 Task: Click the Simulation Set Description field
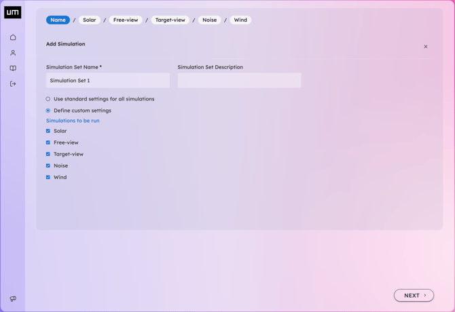[x=240, y=81]
